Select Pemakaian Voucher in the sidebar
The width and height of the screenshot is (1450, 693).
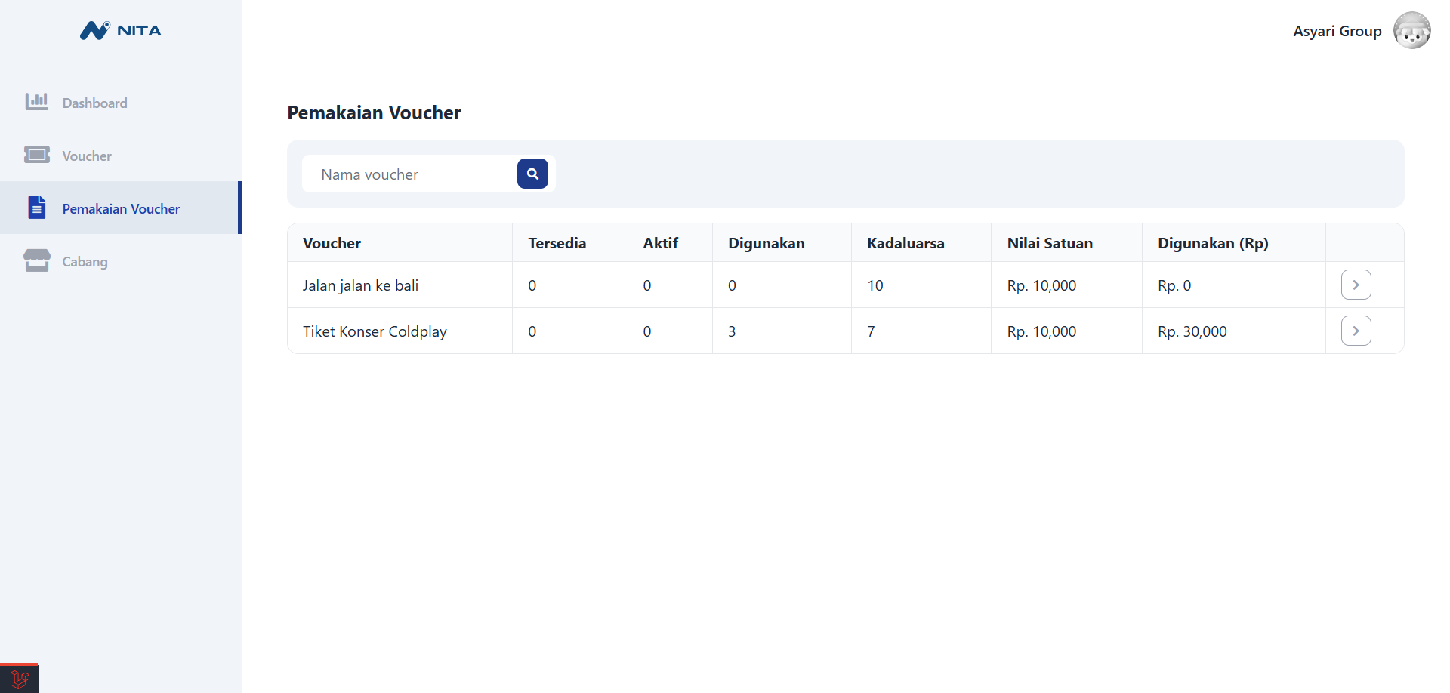coord(121,208)
